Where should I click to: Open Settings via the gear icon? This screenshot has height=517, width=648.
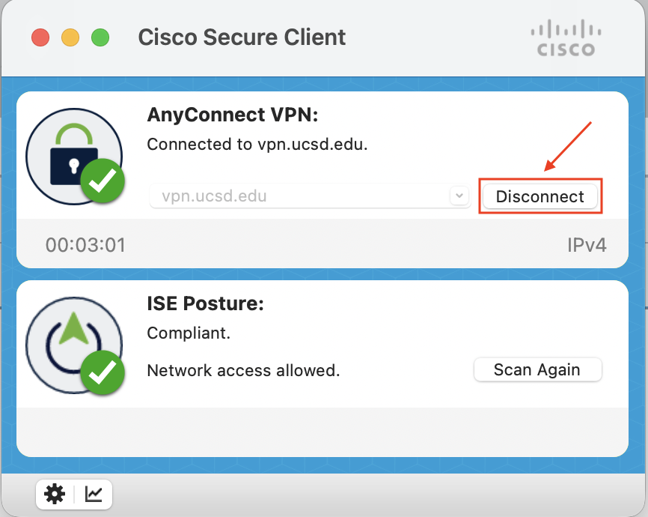click(54, 494)
